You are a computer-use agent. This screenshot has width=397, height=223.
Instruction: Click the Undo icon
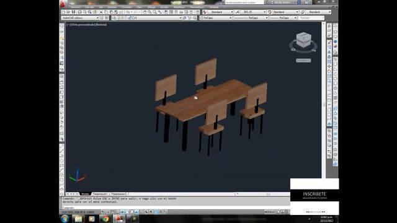point(127,12)
